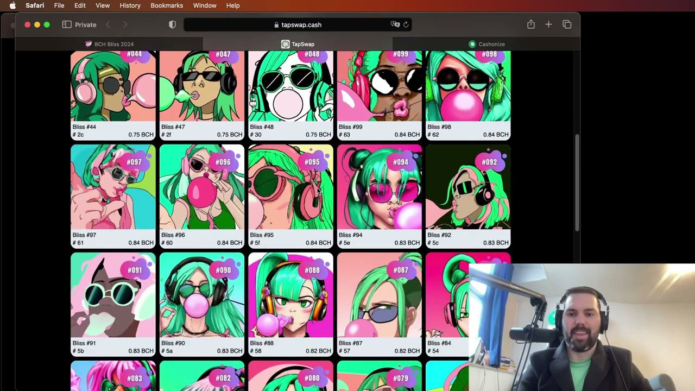Click the "Bliss #88" name label
The height and width of the screenshot is (391, 695).
[262, 343]
